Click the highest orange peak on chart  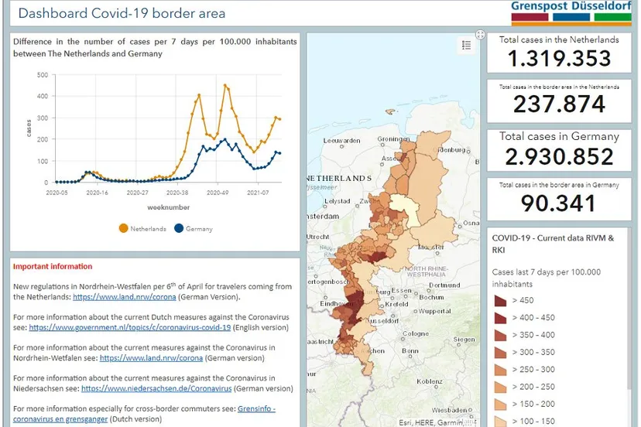pyautogui.click(x=225, y=85)
